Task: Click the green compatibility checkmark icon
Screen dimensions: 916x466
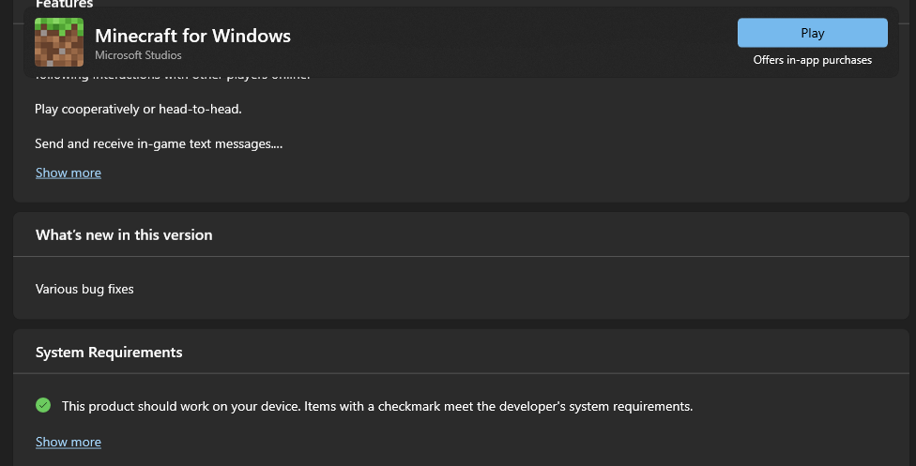Action: click(x=43, y=405)
